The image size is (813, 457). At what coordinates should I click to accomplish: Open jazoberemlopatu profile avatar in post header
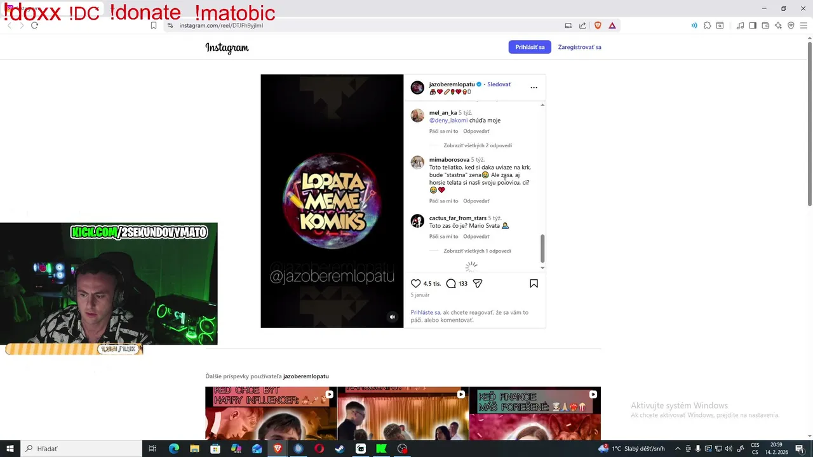click(417, 88)
